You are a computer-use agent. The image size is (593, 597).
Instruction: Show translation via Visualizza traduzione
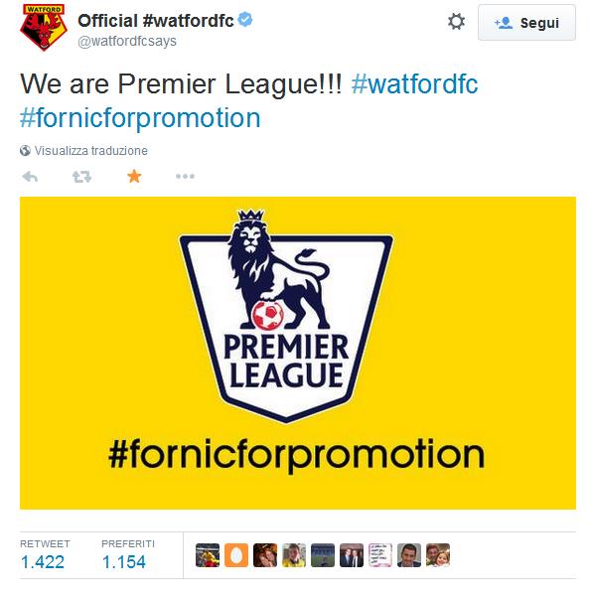91,151
